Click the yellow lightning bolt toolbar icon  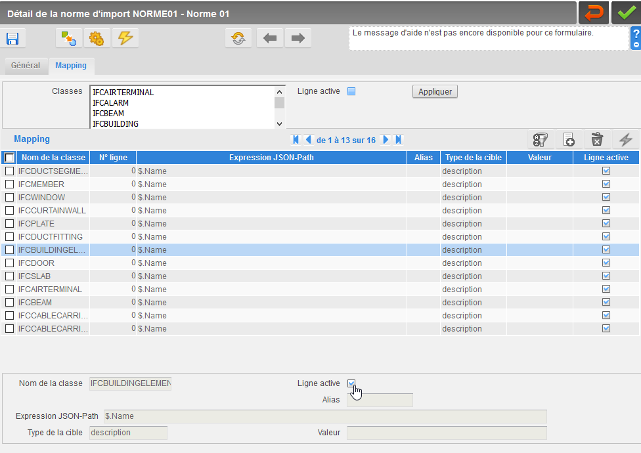coord(125,38)
